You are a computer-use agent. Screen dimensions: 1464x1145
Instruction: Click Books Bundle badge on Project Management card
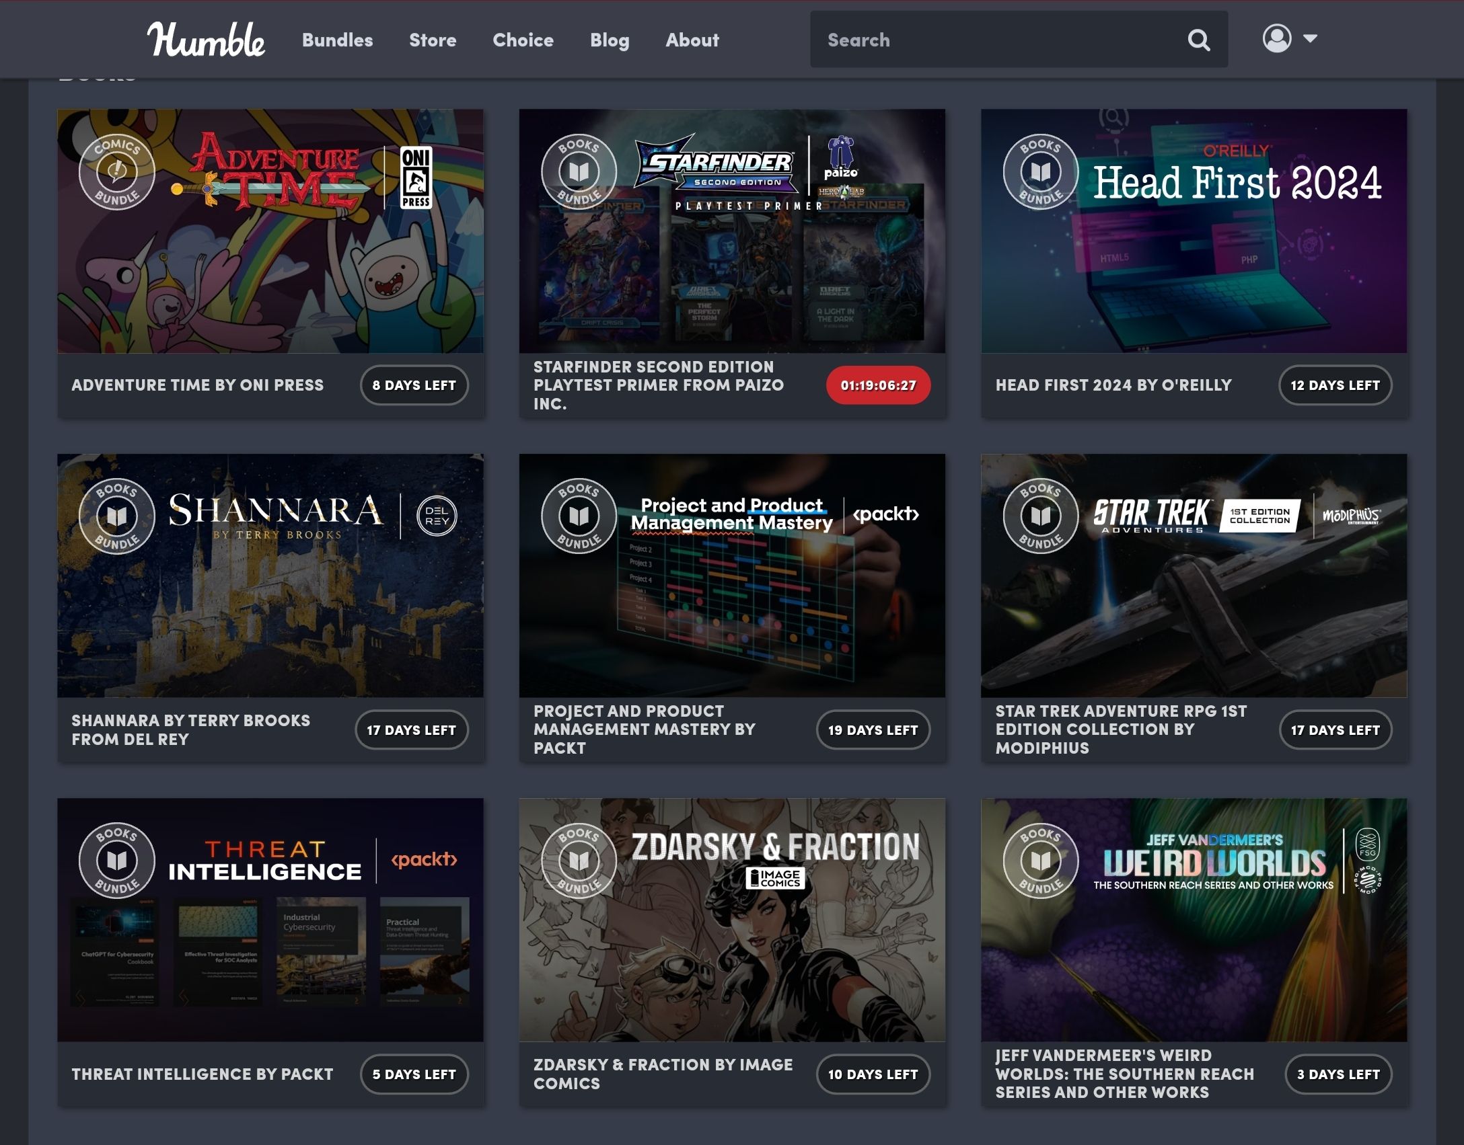(x=579, y=516)
